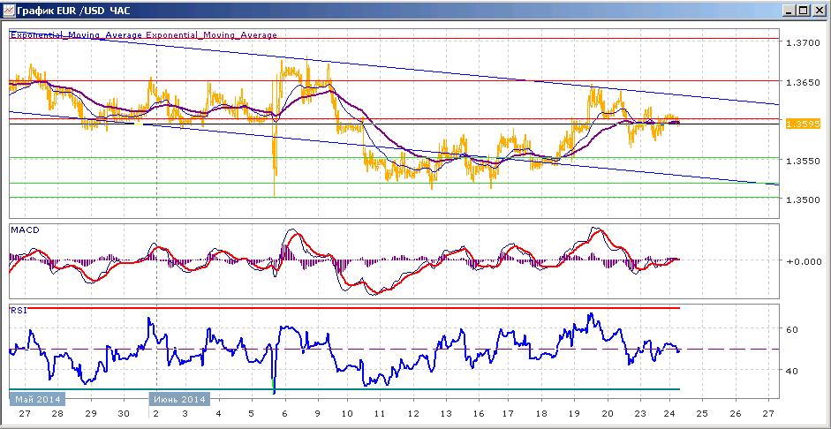The height and width of the screenshot is (429, 831).
Task: Click the 'Май 2014' month marker
Action: coord(36,399)
